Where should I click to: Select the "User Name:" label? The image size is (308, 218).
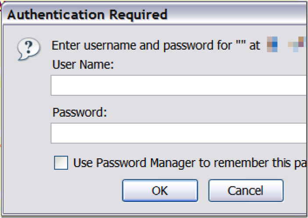coord(83,64)
